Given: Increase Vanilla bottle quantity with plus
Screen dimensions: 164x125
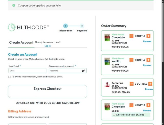Looking at the screenshot, I should [x=148, y=60].
